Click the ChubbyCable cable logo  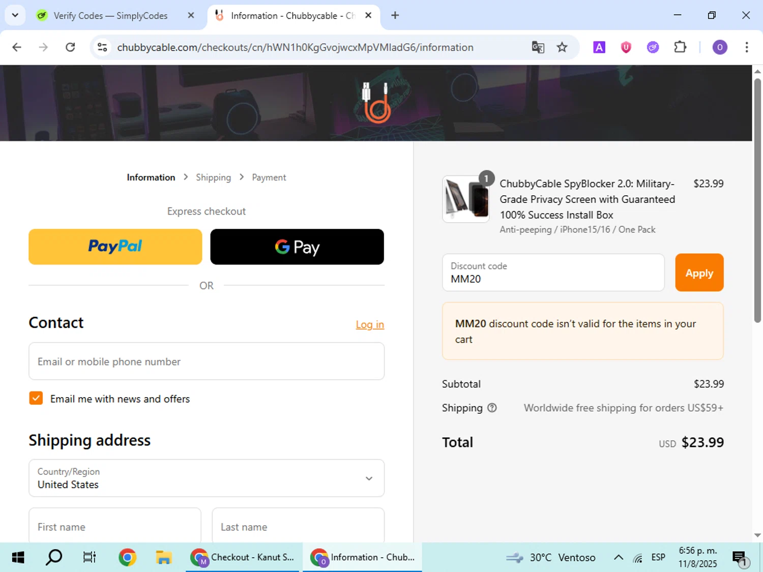pyautogui.click(x=376, y=103)
